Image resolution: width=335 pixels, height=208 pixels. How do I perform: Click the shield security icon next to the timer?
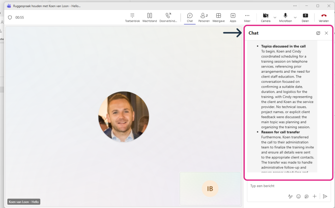click(10, 18)
